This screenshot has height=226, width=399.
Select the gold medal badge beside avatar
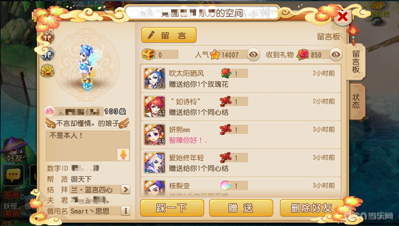48,70
